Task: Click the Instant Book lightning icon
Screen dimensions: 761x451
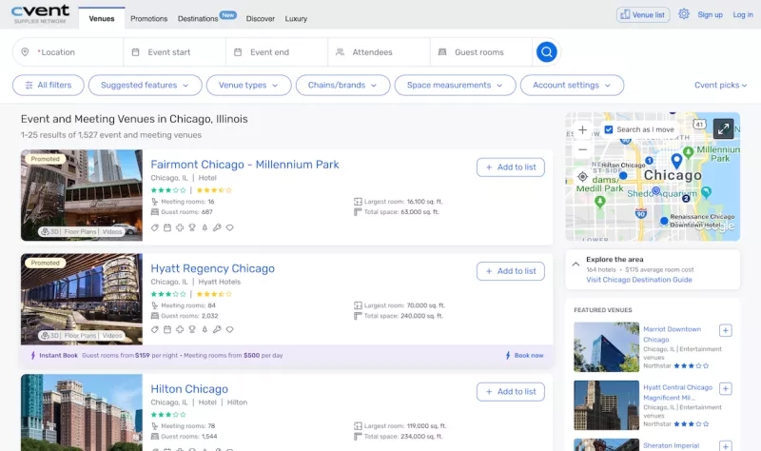Action: [33, 355]
